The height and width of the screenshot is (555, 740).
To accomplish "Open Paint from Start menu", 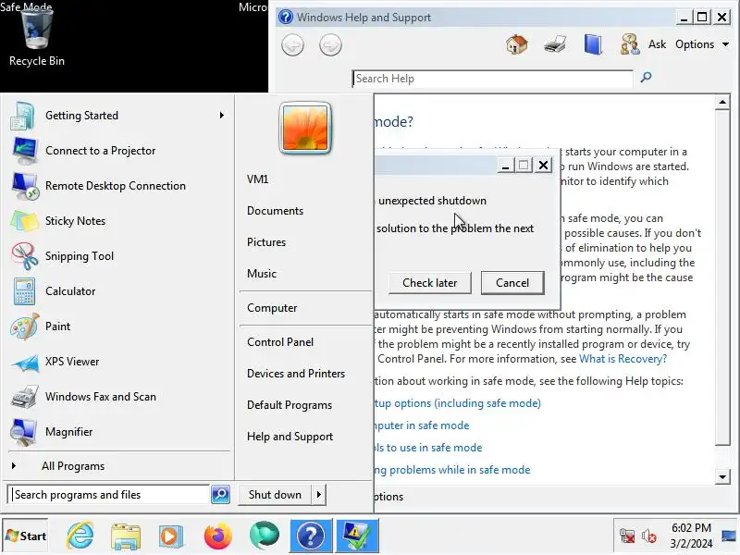I will pyautogui.click(x=57, y=327).
